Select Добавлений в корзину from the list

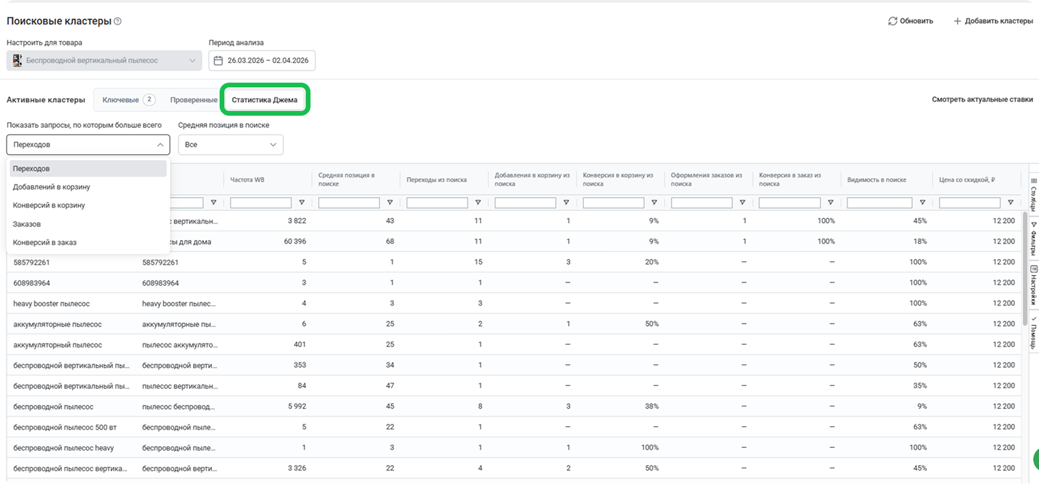pos(51,187)
